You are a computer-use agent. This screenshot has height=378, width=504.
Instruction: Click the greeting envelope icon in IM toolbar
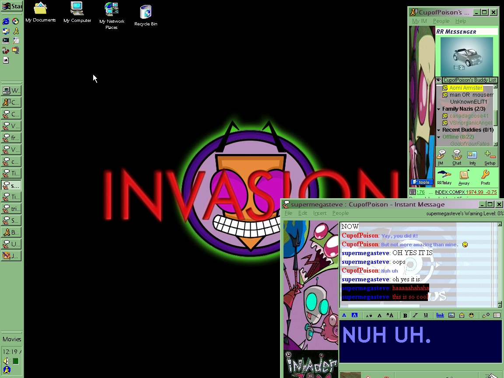coord(462,315)
